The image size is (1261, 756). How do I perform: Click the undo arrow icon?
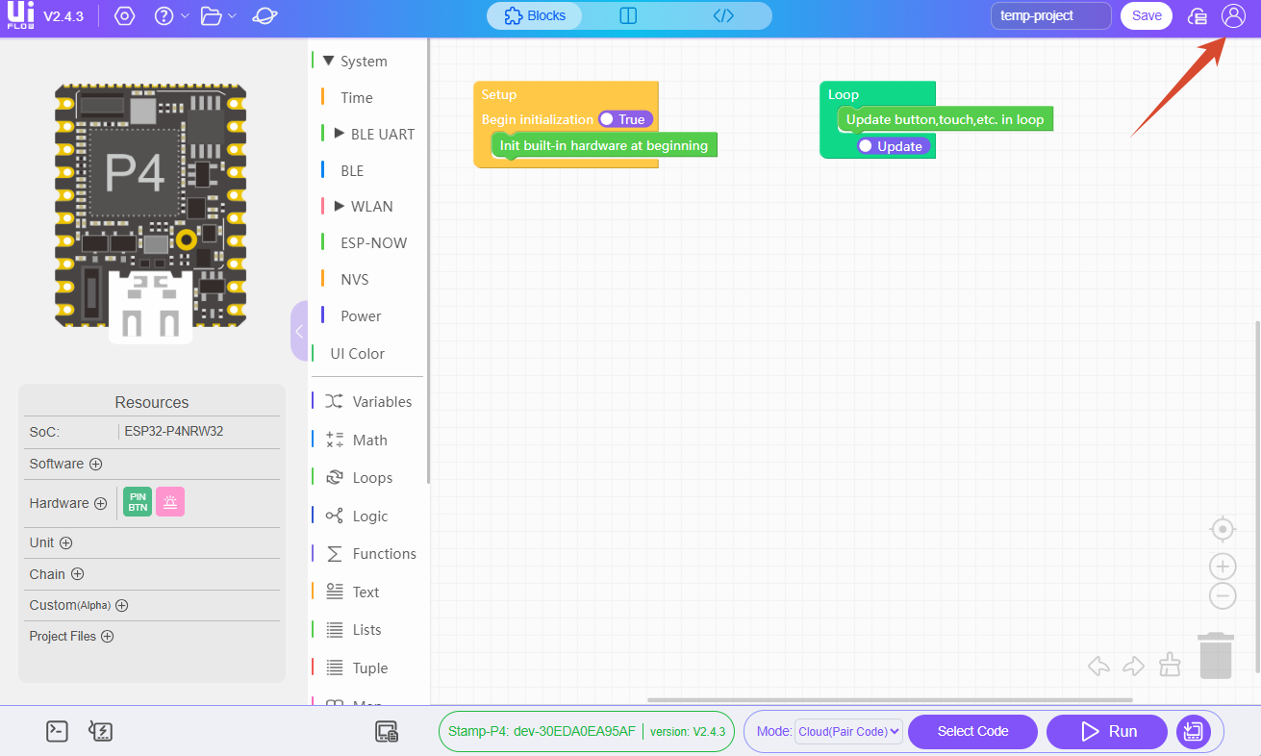point(1098,666)
